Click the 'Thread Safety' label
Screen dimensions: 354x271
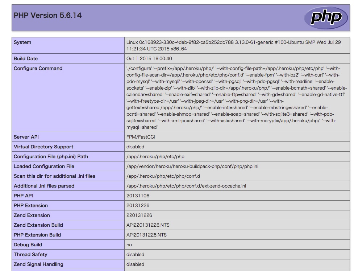(30, 255)
